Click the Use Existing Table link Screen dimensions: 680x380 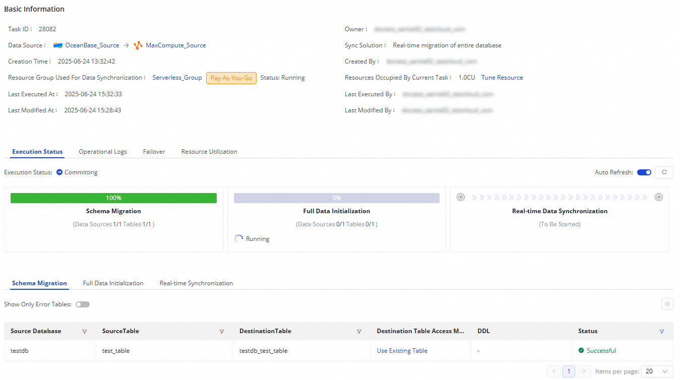click(402, 351)
